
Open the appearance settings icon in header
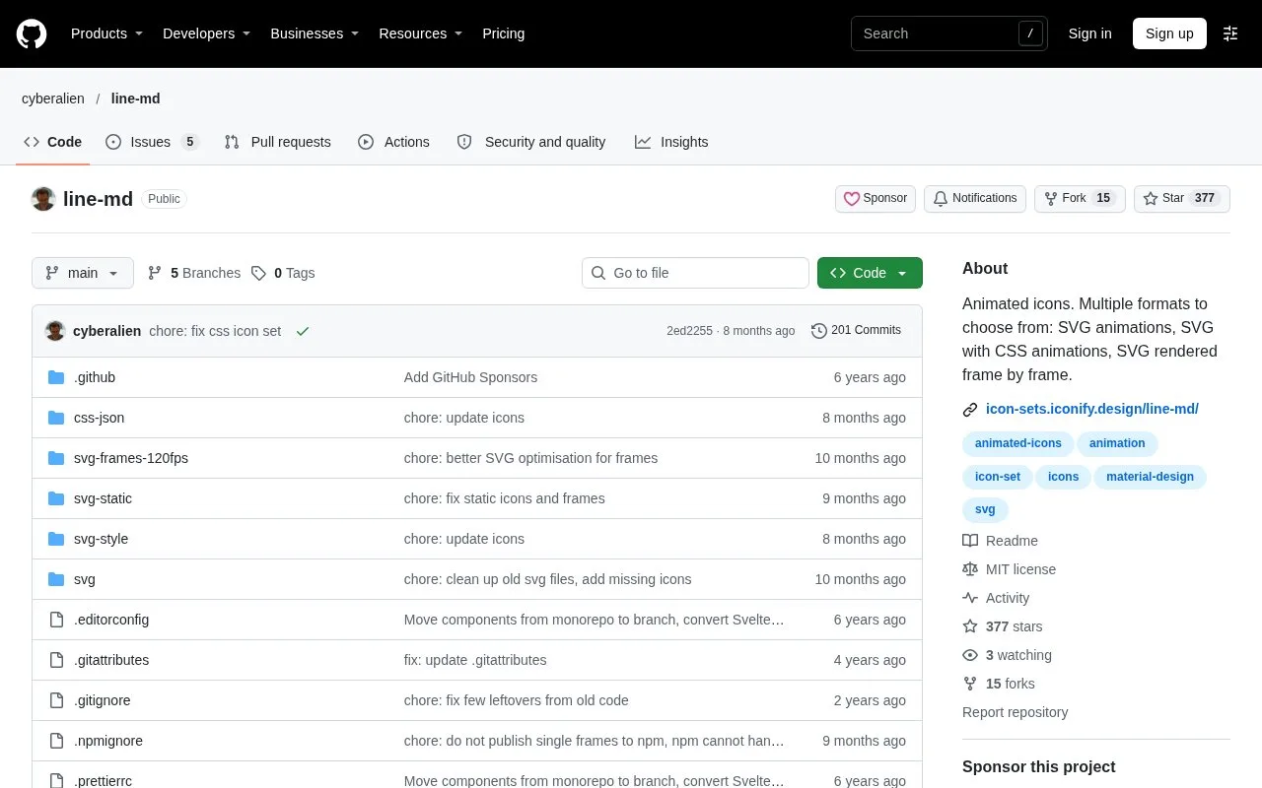(x=1230, y=33)
